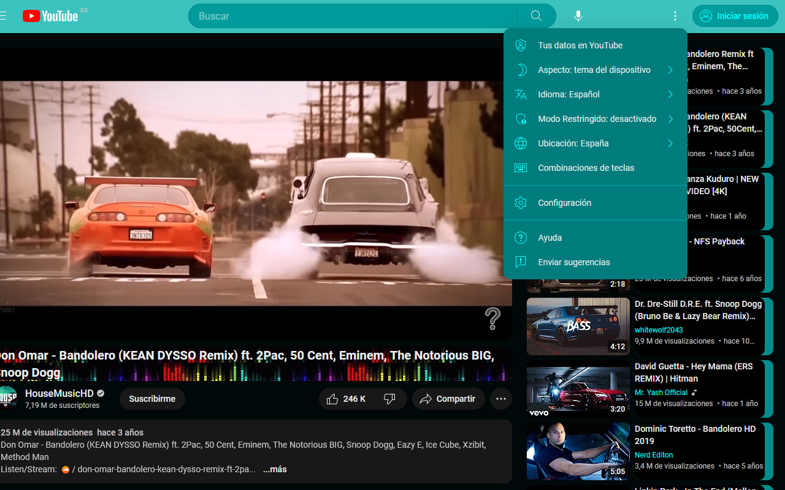785x490 pixels.
Task: Open NFS Payback video title
Action: pyautogui.click(x=716, y=241)
